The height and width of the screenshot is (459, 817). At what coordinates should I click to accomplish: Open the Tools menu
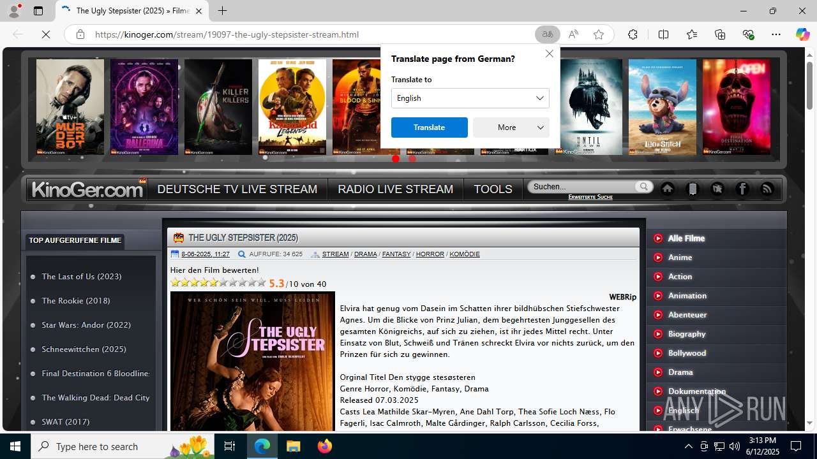coord(493,189)
